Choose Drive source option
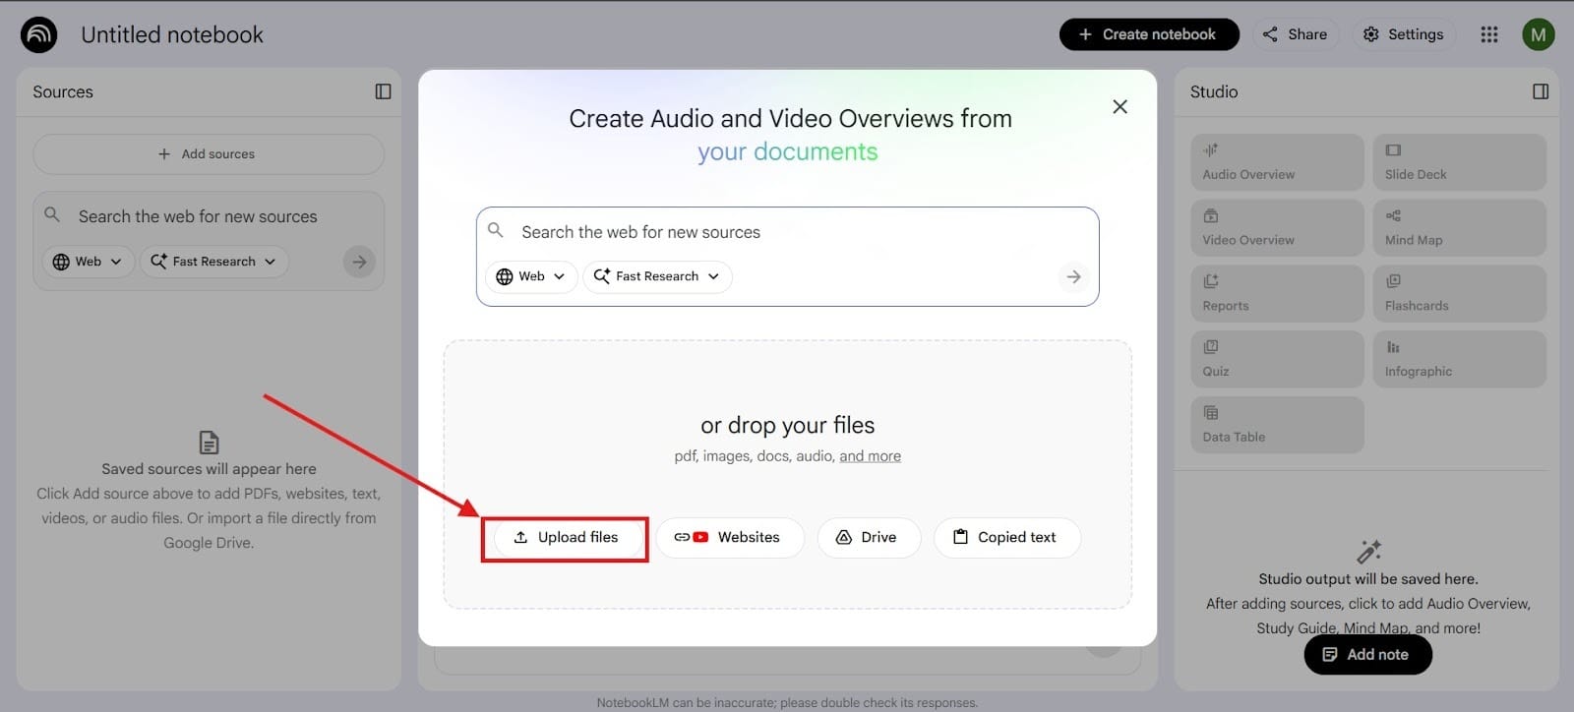1574x712 pixels. [x=869, y=538]
